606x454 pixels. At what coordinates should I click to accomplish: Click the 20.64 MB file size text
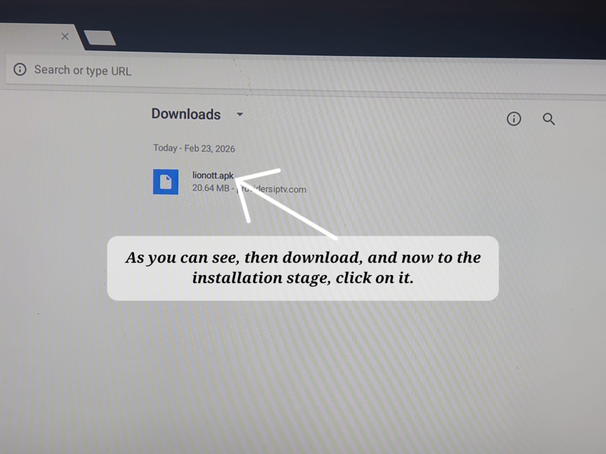[x=210, y=188]
